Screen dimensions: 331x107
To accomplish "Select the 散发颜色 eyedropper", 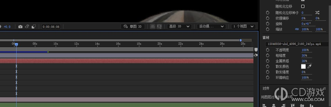I will tap(309, 66).
